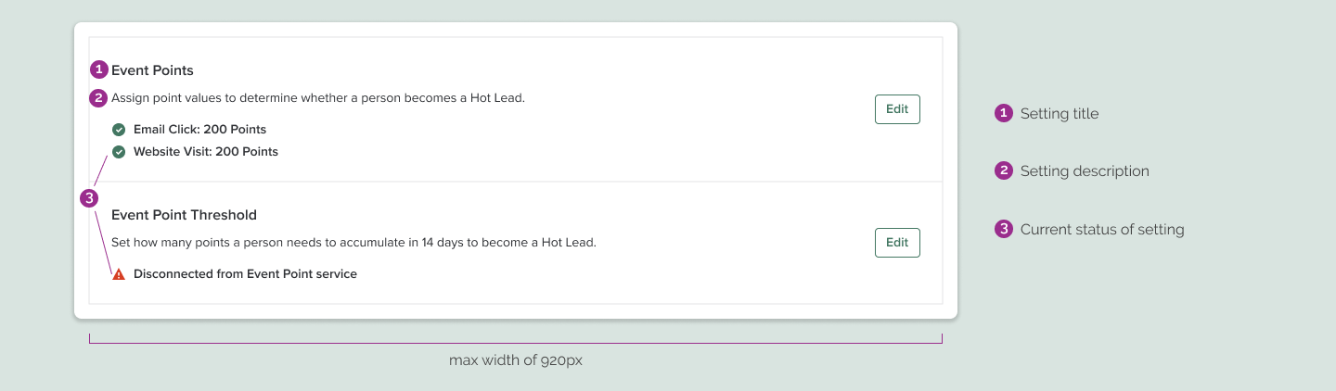Click the green checkmark beside Website Visit
This screenshot has height=391, width=1336.
(119, 152)
